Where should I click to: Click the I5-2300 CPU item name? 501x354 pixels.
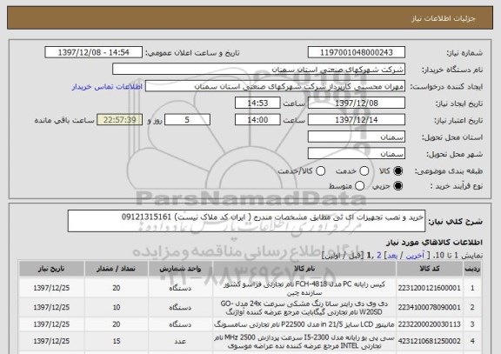click(304, 341)
